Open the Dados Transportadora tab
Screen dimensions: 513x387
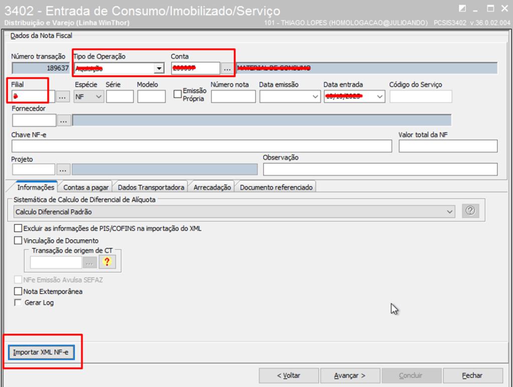(151, 187)
